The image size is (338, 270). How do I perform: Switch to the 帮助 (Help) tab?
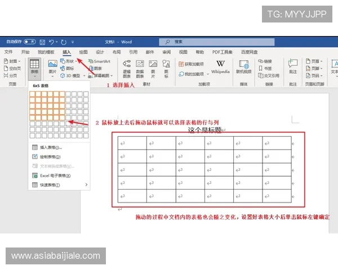point(199,52)
